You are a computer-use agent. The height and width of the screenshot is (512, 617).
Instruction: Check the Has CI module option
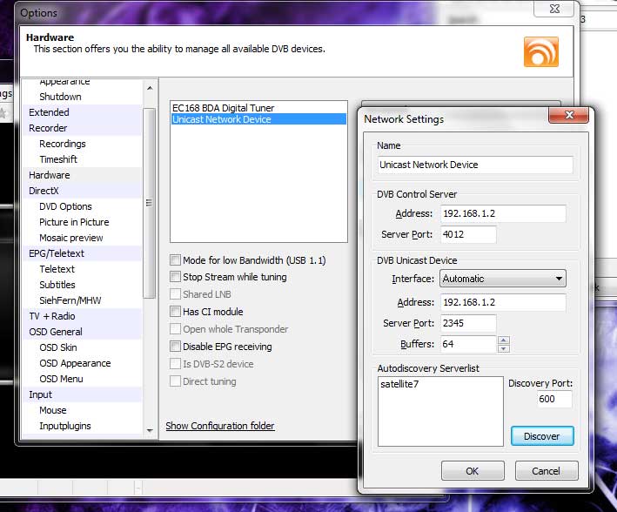click(x=176, y=312)
